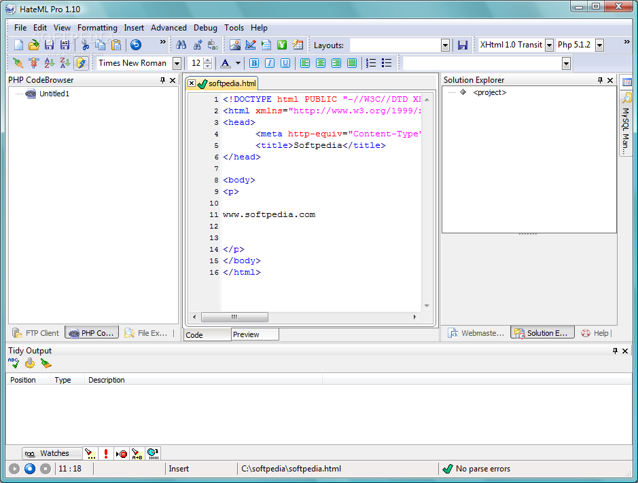
Task: Toggle bulleted list formatting
Action: point(387,63)
